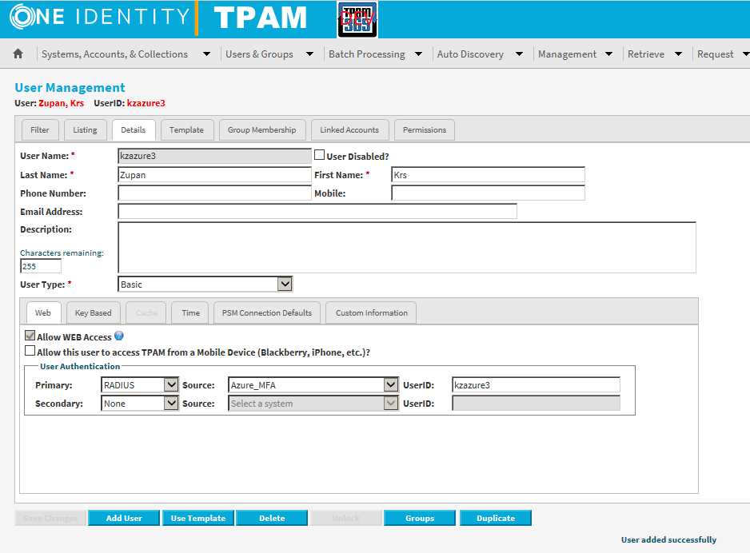This screenshot has width=750, height=553.
Task: Click the Primary UserID field containing kzazure3
Action: (537, 384)
